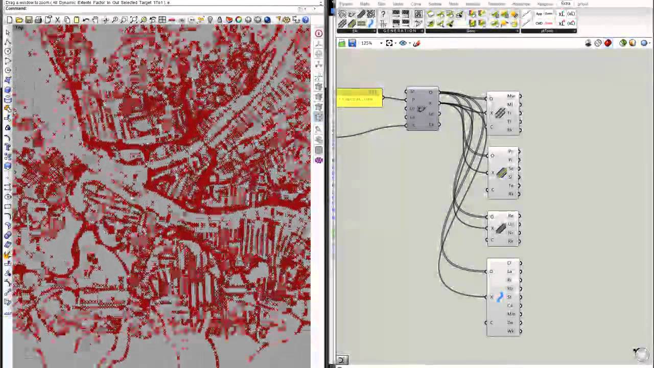Open the arrow beside the eye preview icon
This screenshot has width=654, height=368.
(409, 43)
